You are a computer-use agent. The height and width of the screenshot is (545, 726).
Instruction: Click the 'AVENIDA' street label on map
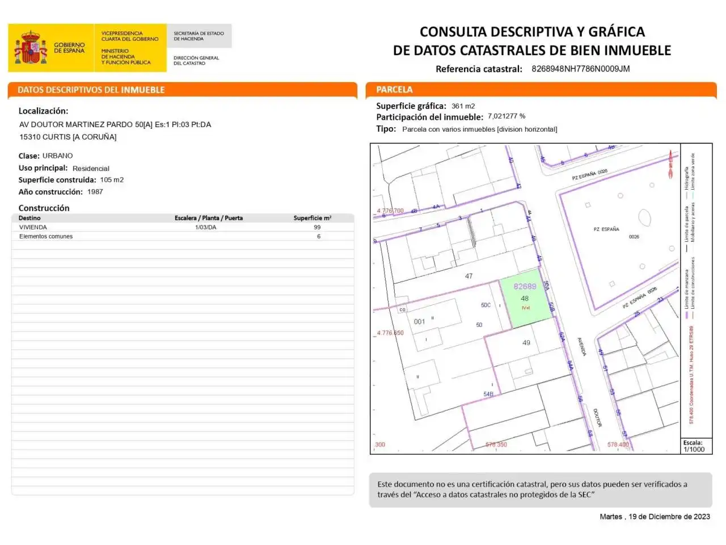(582, 347)
